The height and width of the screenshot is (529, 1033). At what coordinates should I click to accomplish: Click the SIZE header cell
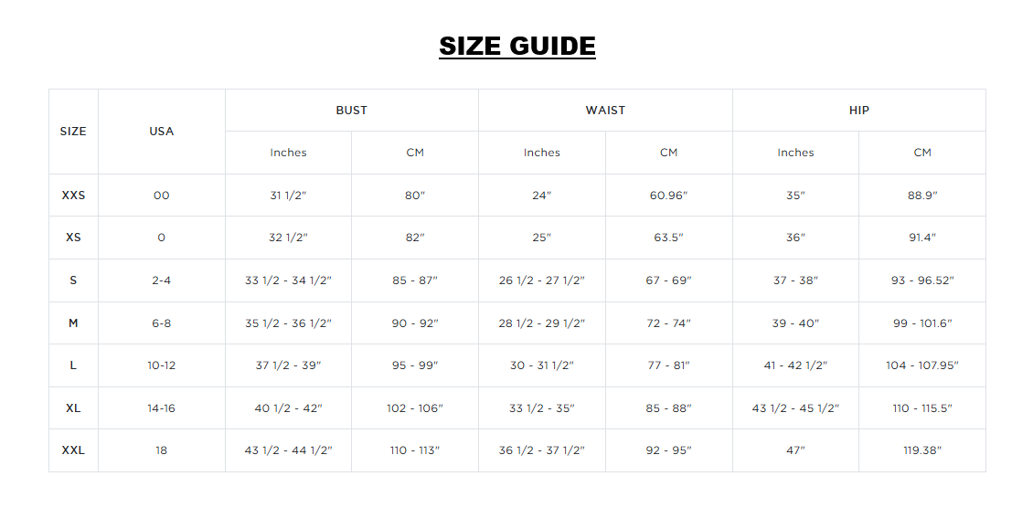[x=73, y=131]
